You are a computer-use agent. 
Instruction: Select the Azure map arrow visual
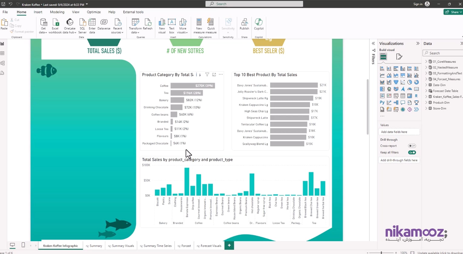(x=403, y=89)
